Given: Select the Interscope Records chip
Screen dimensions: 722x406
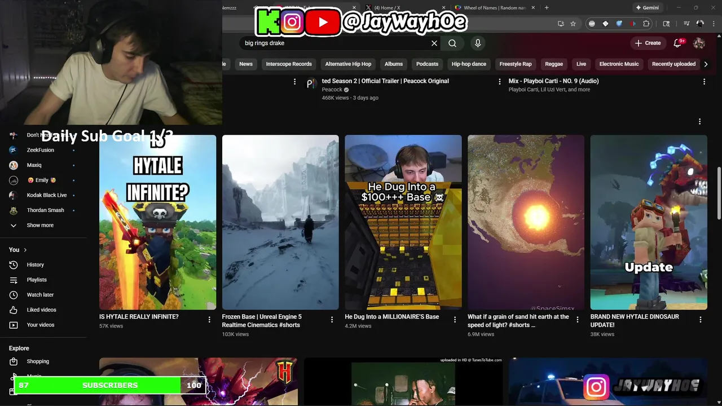Looking at the screenshot, I should (289, 64).
